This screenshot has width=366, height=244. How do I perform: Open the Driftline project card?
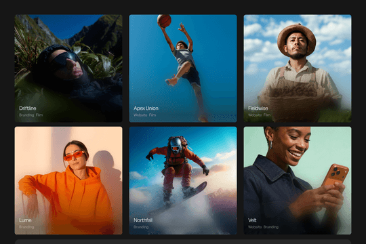click(68, 68)
